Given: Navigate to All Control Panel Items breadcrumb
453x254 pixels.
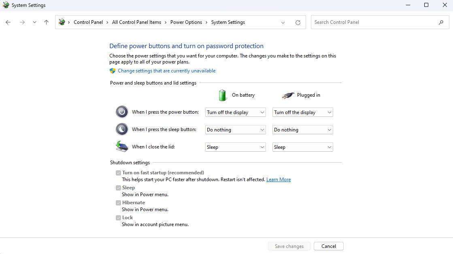Looking at the screenshot, I should coord(137,22).
